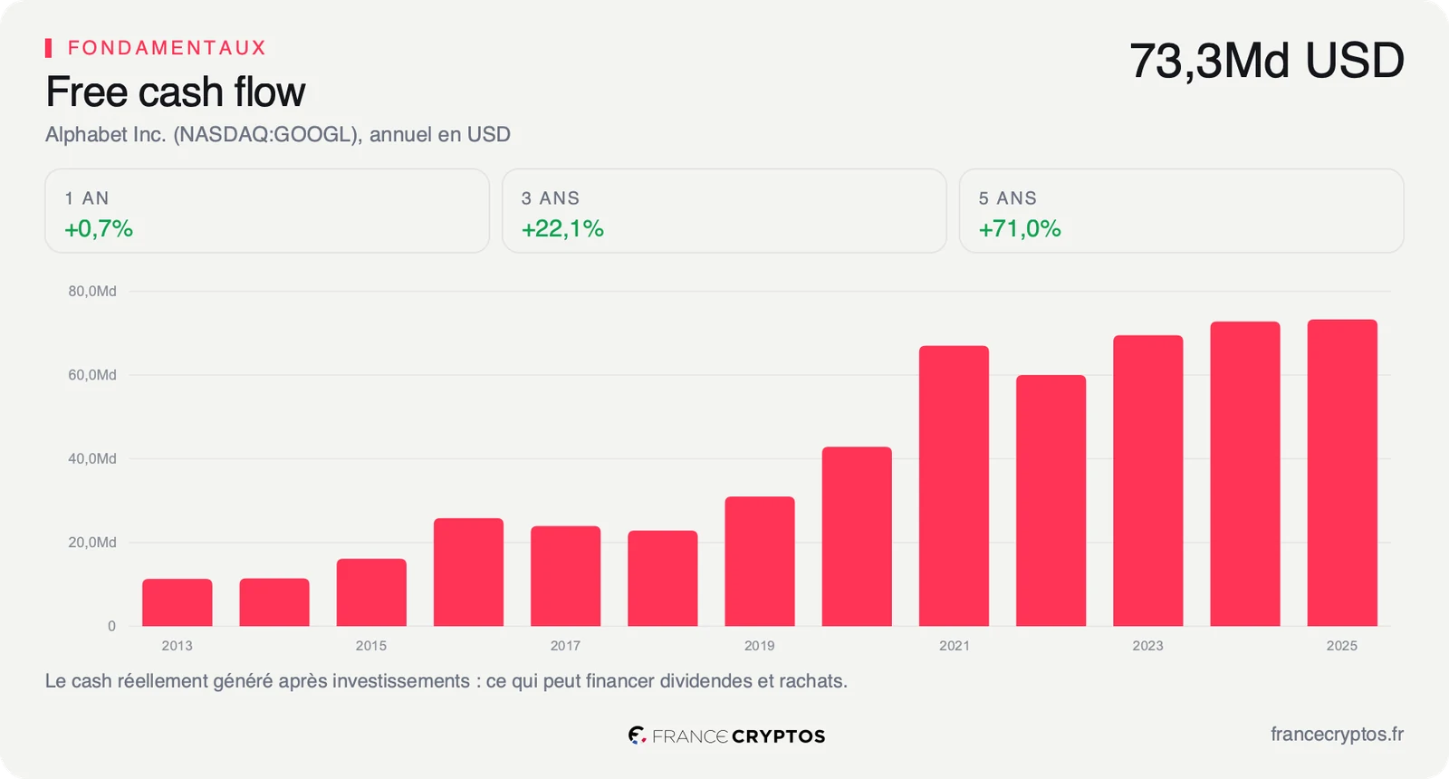Click the 2016 bar in the chart
The width and height of the screenshot is (1449, 779).
[x=468, y=572]
